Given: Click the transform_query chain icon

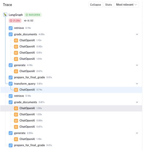Looking at the screenshot, I should pyautogui.click(x=11, y=84).
